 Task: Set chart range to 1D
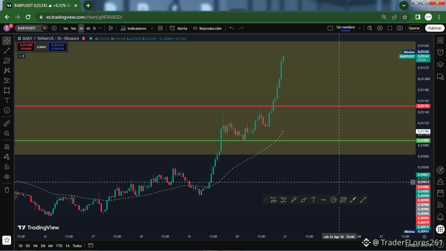tap(20, 246)
